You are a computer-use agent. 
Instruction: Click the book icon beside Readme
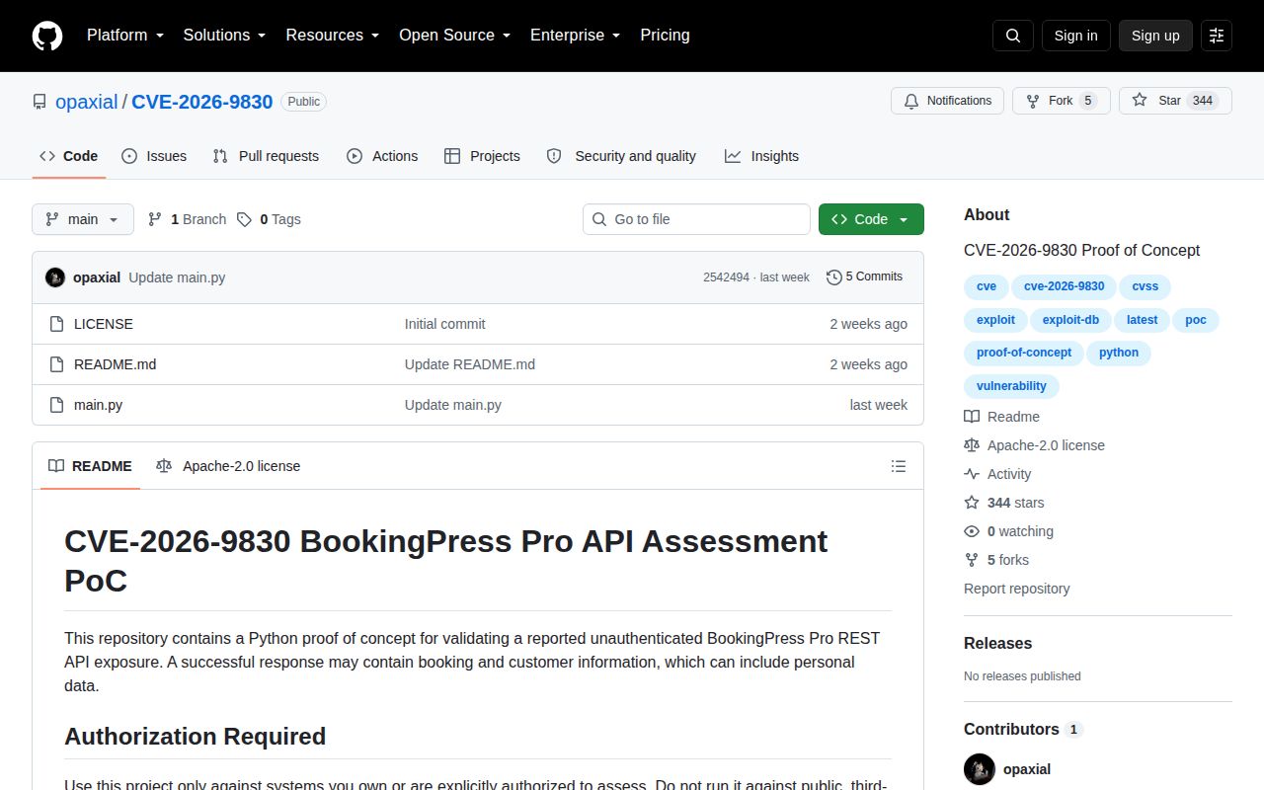point(972,417)
